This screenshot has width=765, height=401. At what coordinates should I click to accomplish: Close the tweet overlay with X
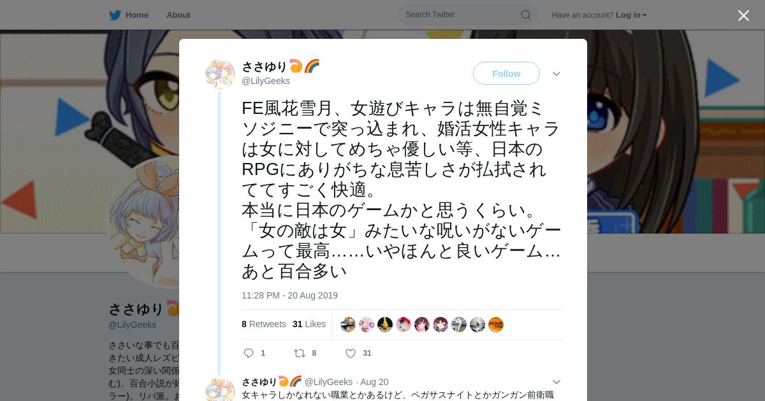(743, 15)
